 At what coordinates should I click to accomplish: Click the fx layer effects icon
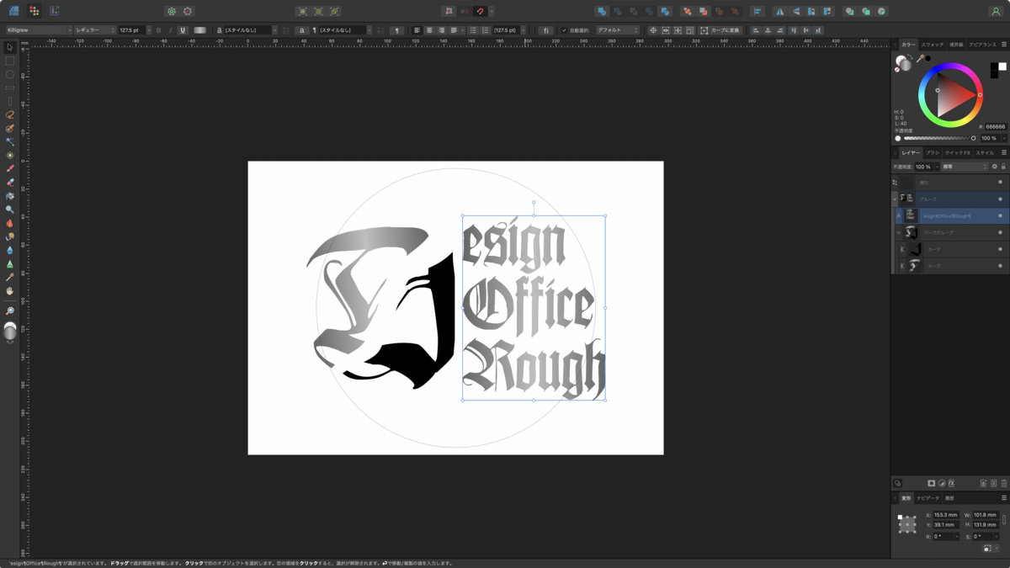click(x=951, y=484)
